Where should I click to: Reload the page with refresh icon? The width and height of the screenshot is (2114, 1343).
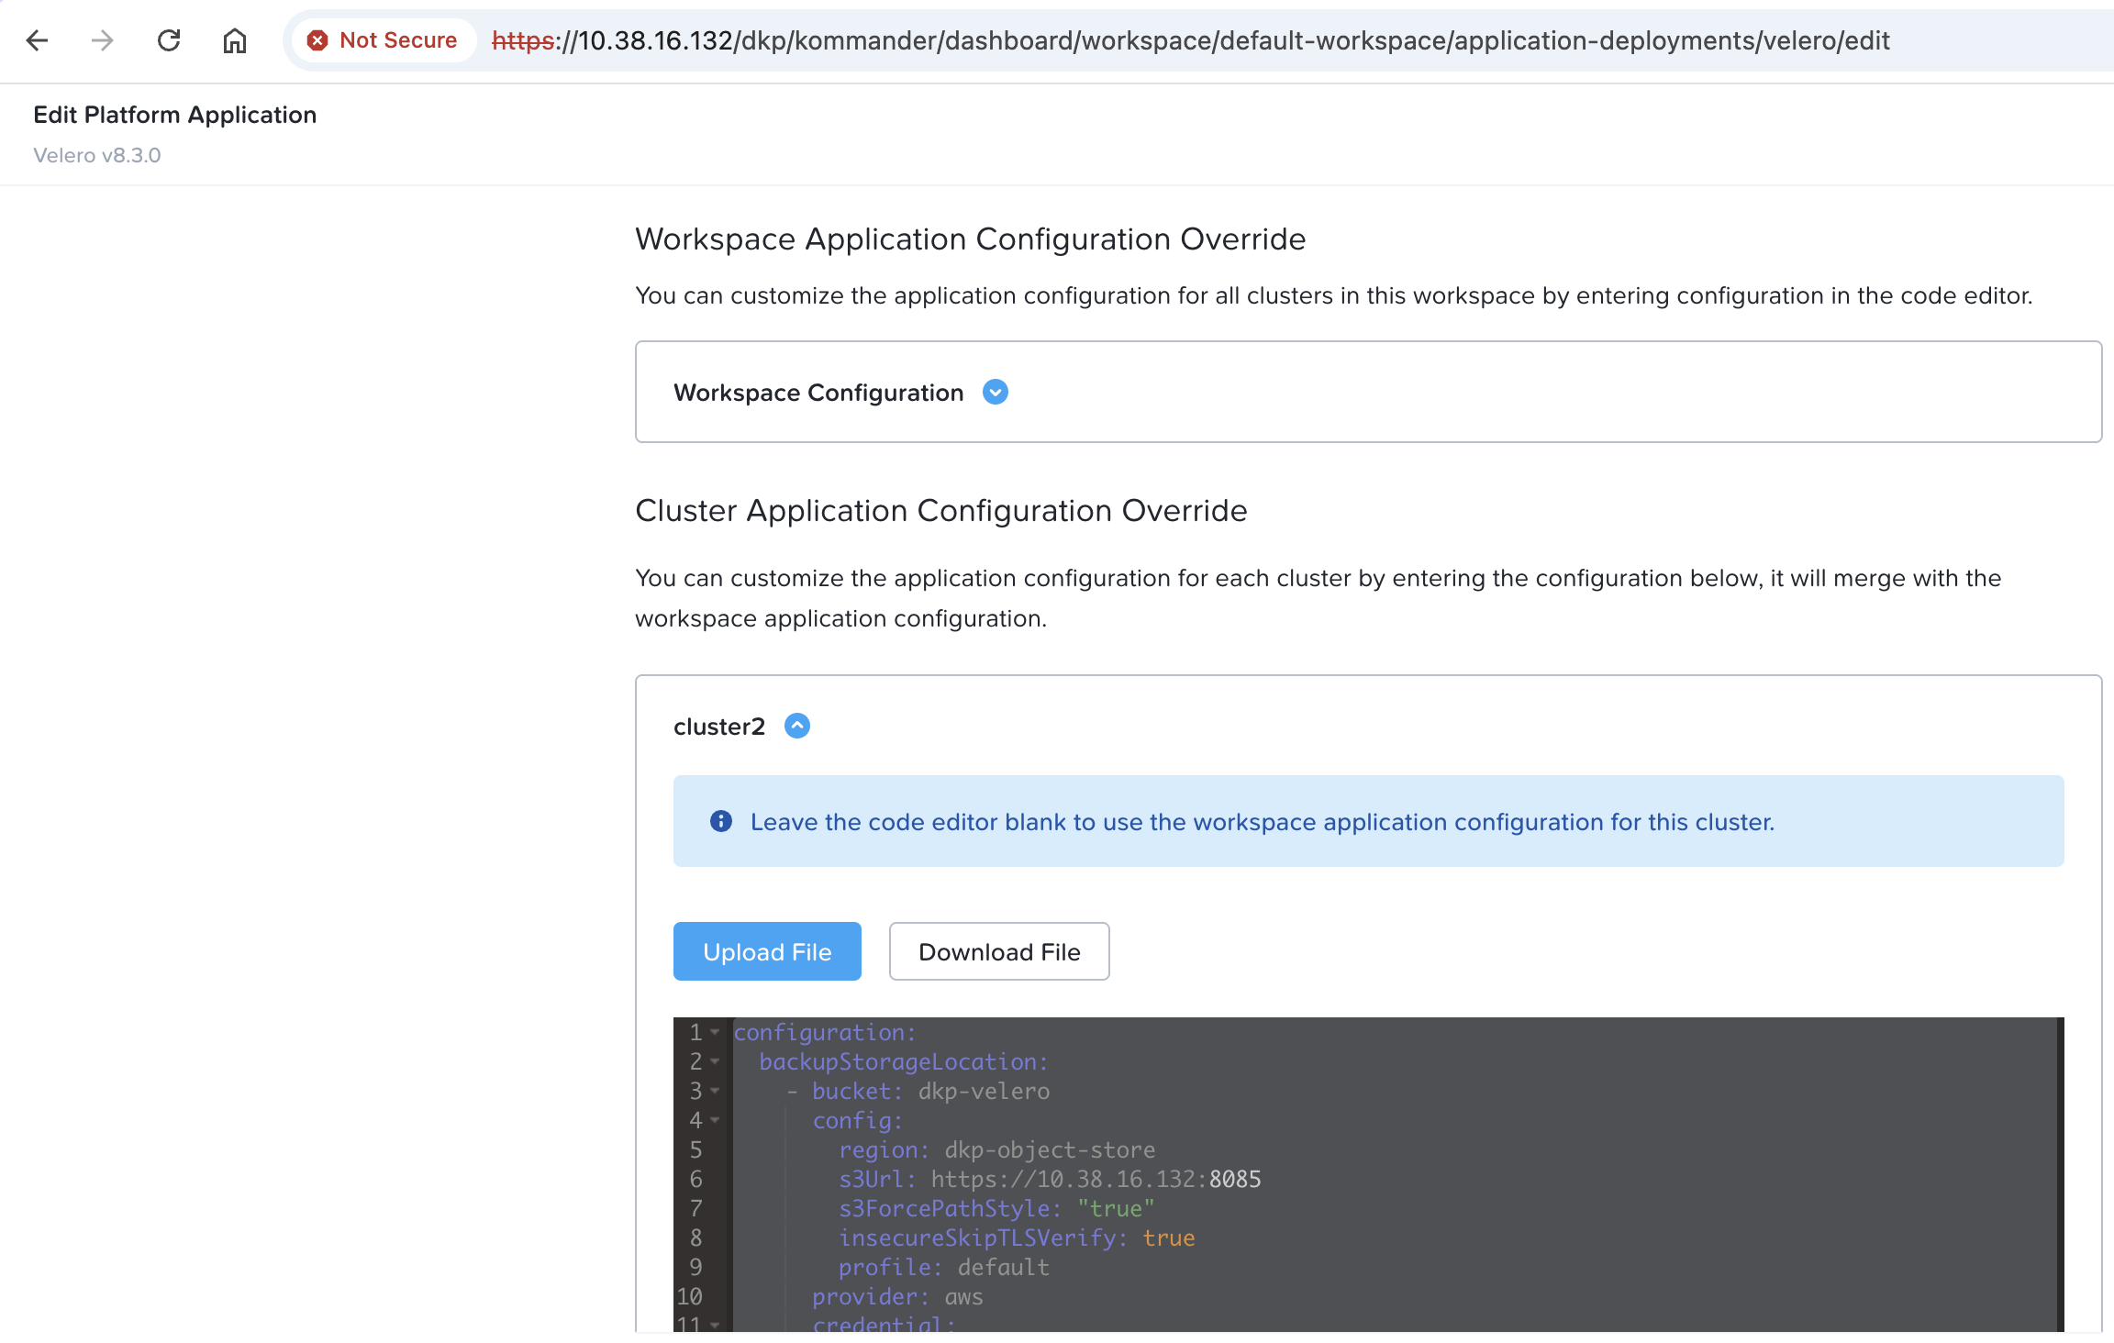click(x=169, y=40)
